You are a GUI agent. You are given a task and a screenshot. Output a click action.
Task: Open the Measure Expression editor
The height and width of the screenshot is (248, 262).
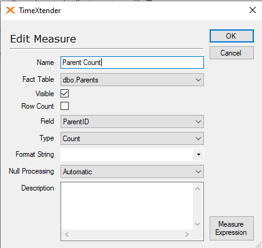click(x=231, y=228)
